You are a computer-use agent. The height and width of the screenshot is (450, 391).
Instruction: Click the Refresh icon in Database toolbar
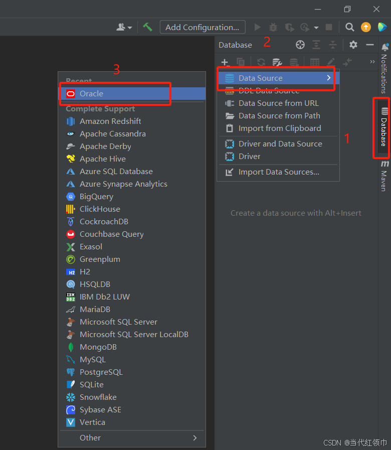tap(261, 62)
